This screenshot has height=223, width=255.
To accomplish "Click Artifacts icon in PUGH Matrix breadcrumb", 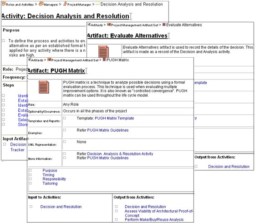I will (30, 59).
